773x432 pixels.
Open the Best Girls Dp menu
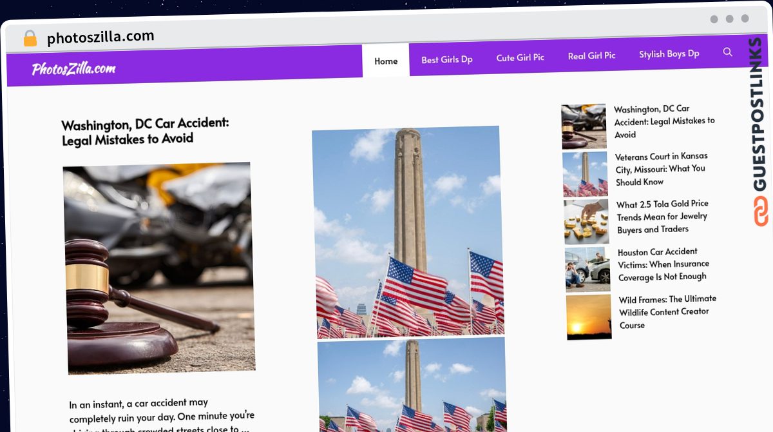[447, 59]
